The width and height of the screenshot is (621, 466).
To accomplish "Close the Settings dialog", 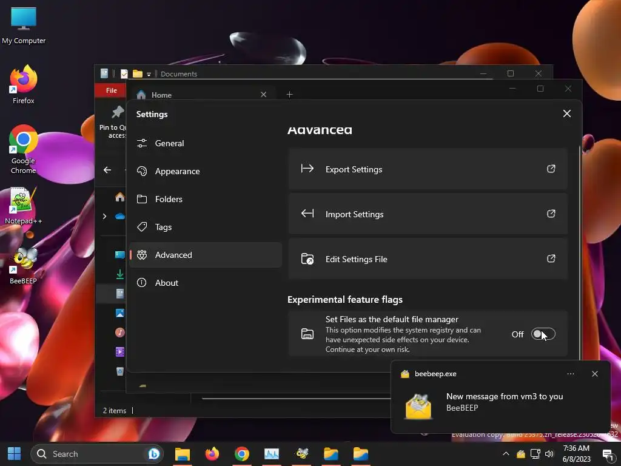I will click(x=567, y=113).
